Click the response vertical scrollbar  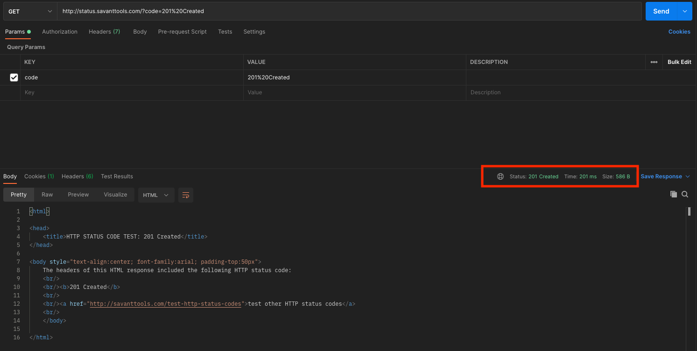[689, 212]
